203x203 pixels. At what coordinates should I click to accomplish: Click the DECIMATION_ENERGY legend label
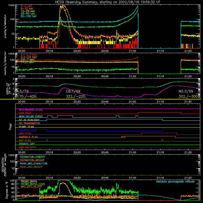point(32,157)
